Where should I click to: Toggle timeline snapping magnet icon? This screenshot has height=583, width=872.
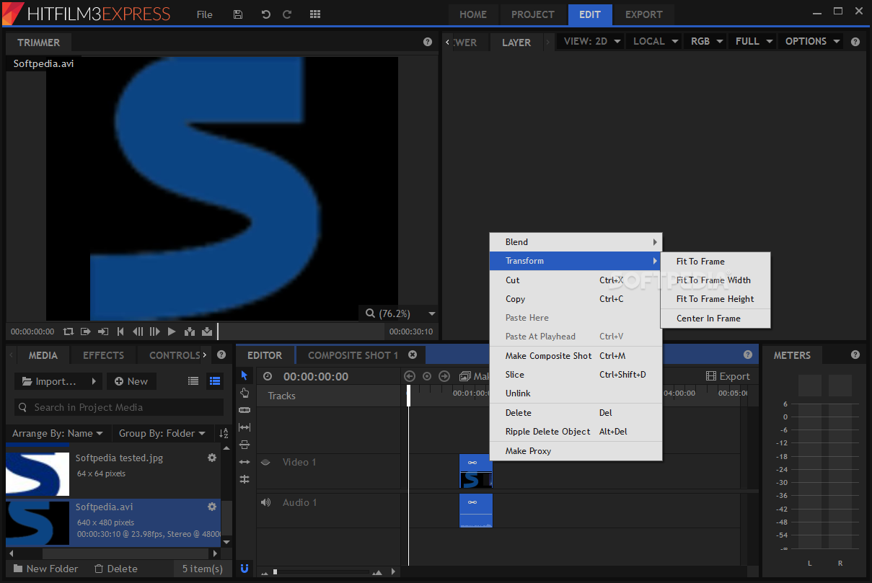[x=245, y=568]
